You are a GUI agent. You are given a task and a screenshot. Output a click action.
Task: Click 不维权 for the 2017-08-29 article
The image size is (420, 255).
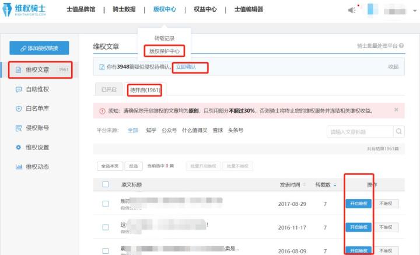[x=386, y=204]
